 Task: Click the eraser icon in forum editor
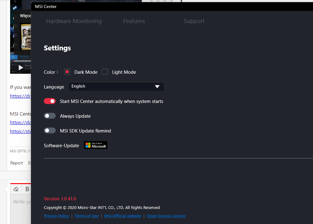16,189
